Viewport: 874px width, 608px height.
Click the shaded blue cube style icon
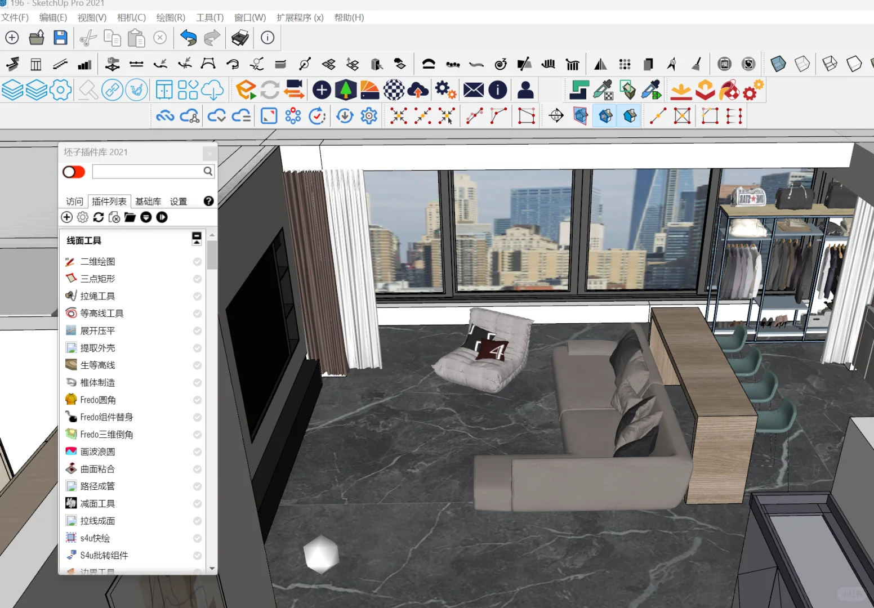coord(778,64)
